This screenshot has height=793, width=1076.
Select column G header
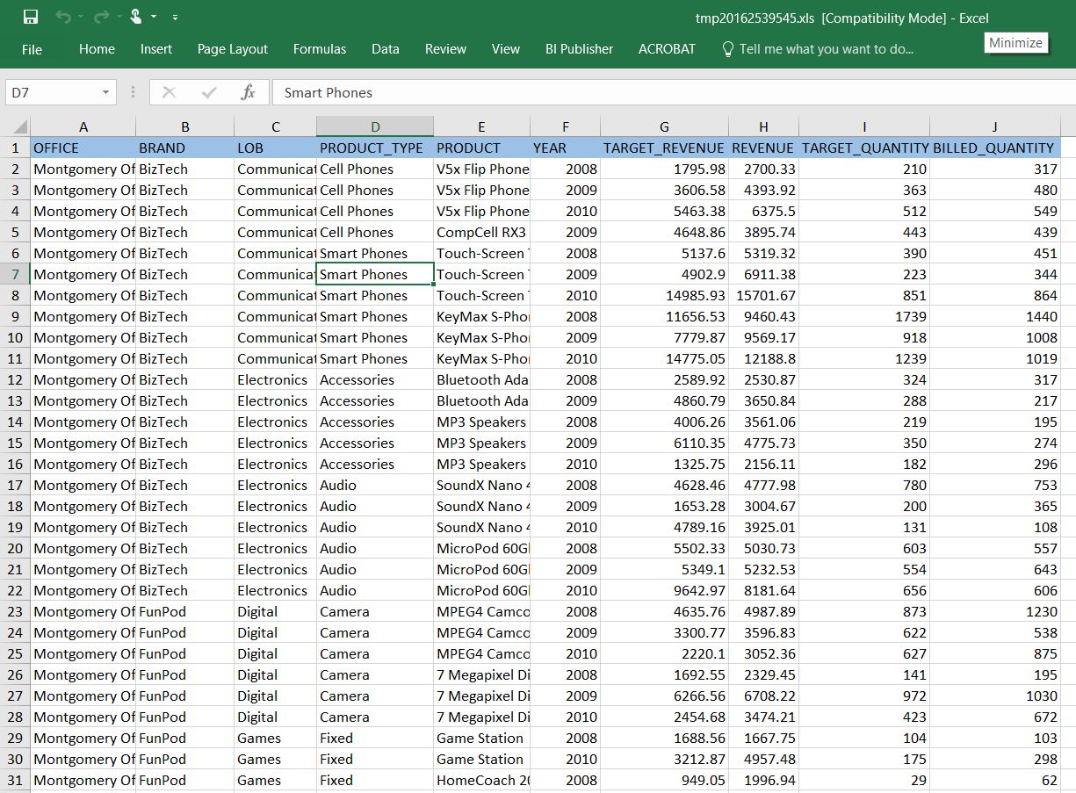tap(664, 126)
